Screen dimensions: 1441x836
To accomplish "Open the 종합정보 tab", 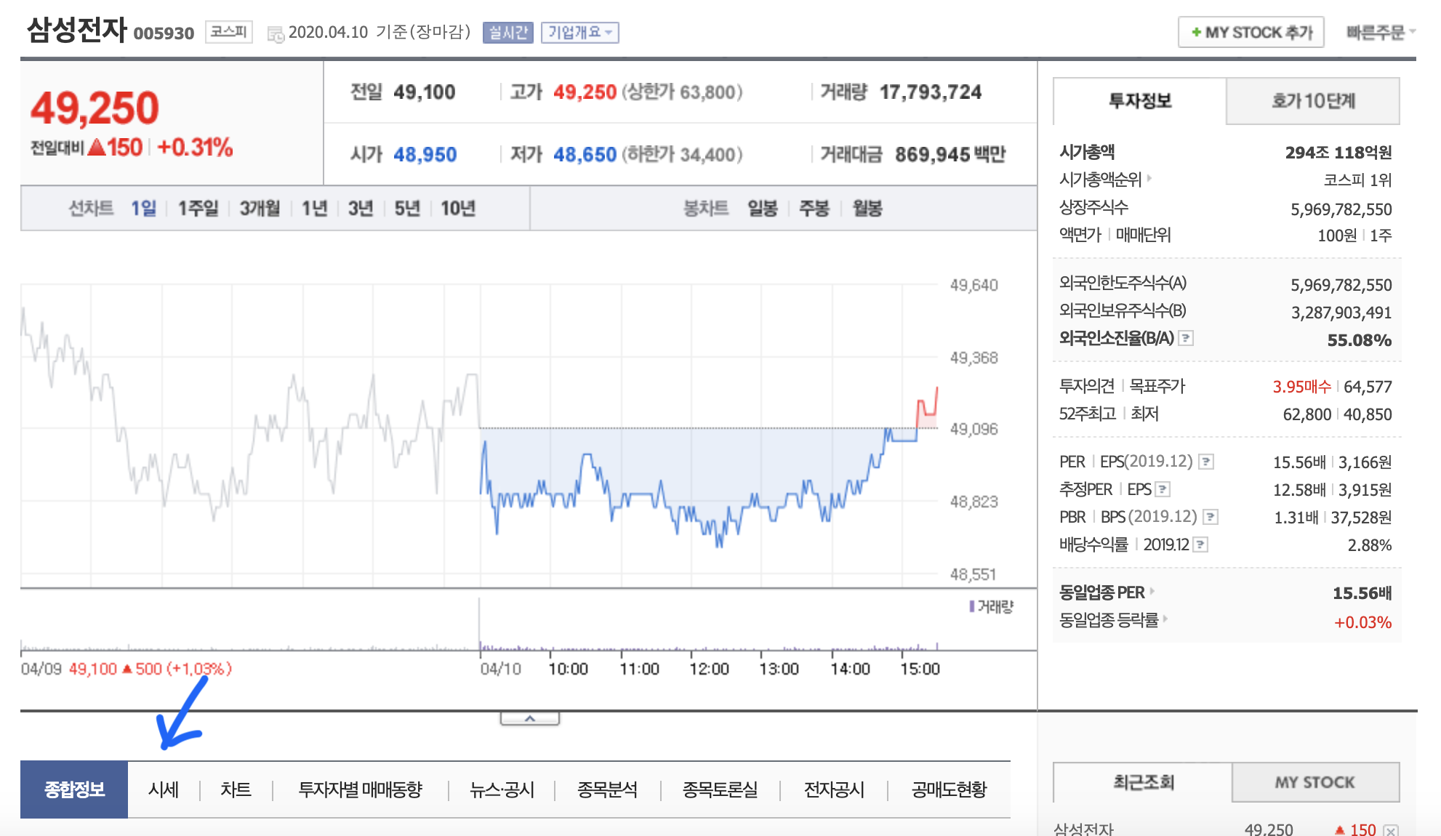I will pyautogui.click(x=74, y=789).
